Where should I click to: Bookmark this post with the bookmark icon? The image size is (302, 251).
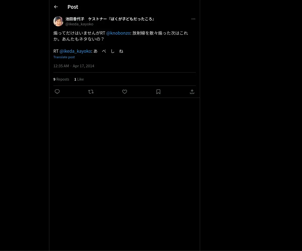click(158, 92)
